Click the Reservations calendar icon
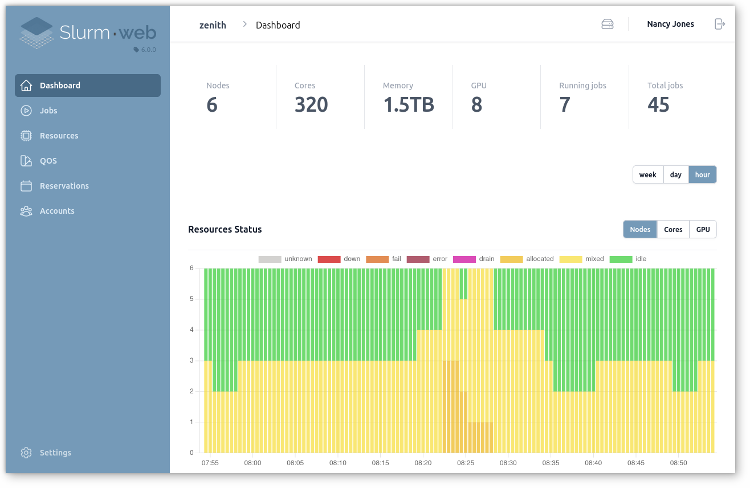Image resolution: width=750 pixels, height=488 pixels. click(x=26, y=185)
